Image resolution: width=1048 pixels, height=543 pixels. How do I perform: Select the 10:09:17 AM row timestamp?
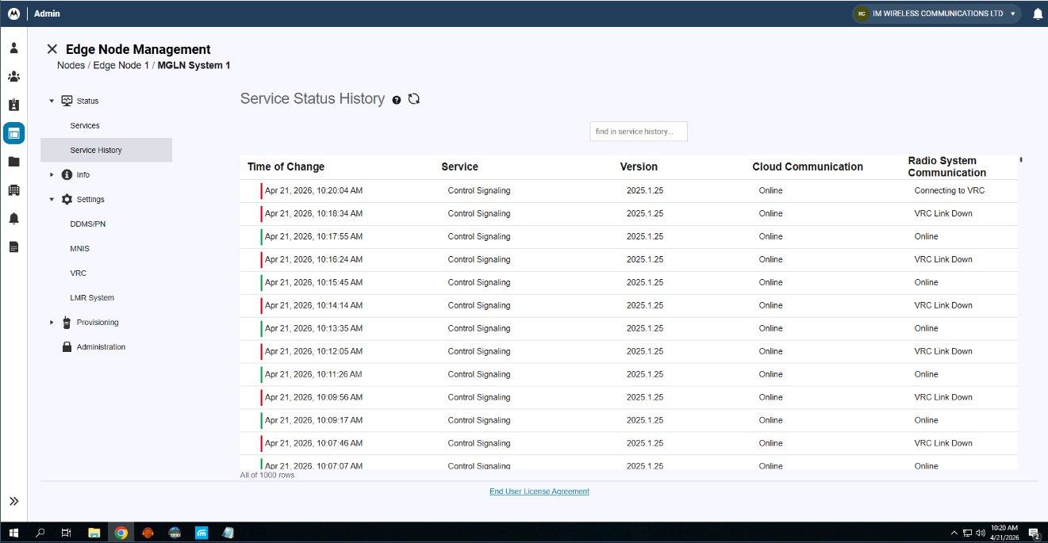pos(313,420)
